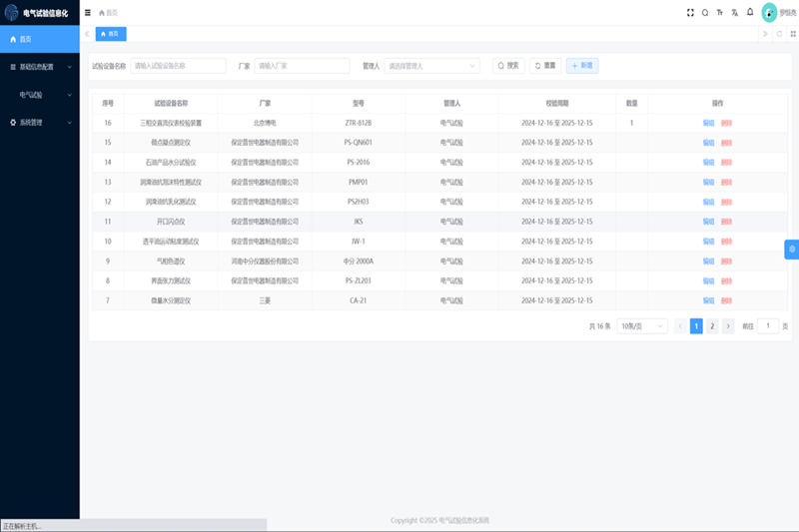Open the blue settings gear on right edge
The image size is (799, 532).
pos(791,249)
